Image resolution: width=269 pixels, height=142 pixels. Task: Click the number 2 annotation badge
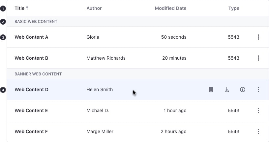click(3, 22)
